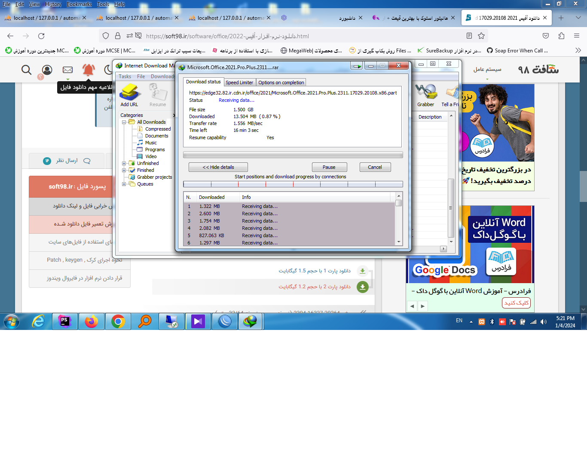Open the Grabber tool in IDM toolbar
The image size is (587, 464).
coord(425,95)
